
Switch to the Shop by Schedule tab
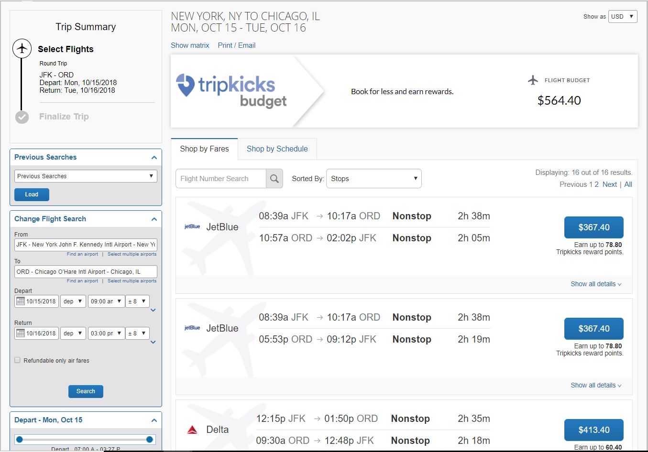coord(277,149)
